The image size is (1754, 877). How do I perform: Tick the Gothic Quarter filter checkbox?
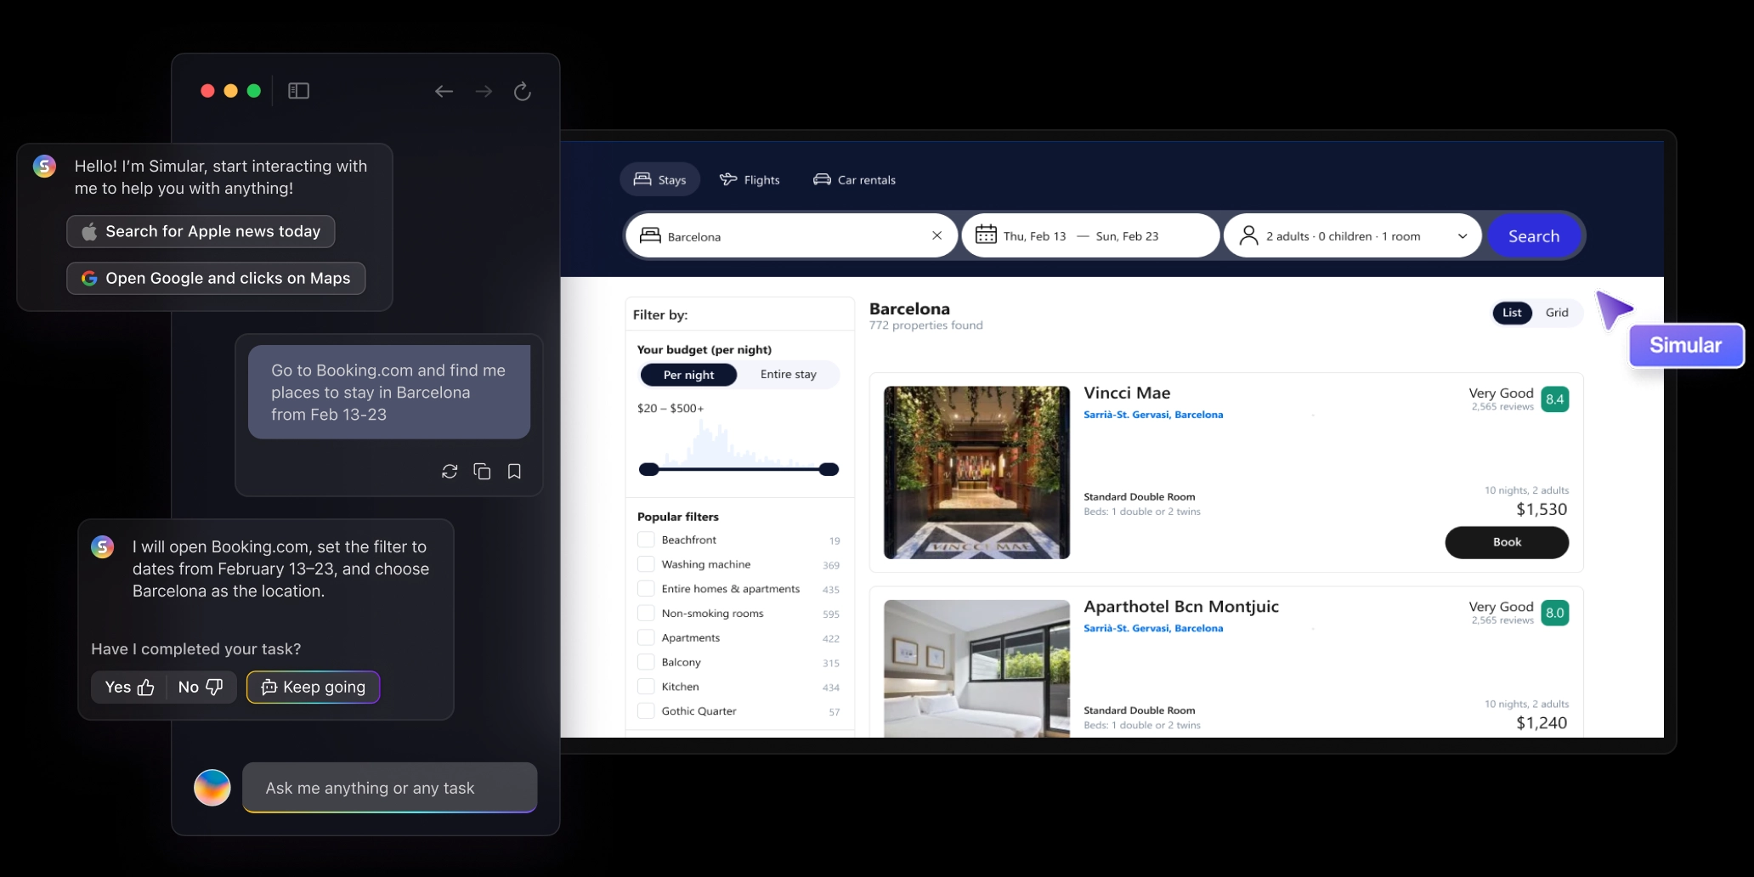point(646,711)
